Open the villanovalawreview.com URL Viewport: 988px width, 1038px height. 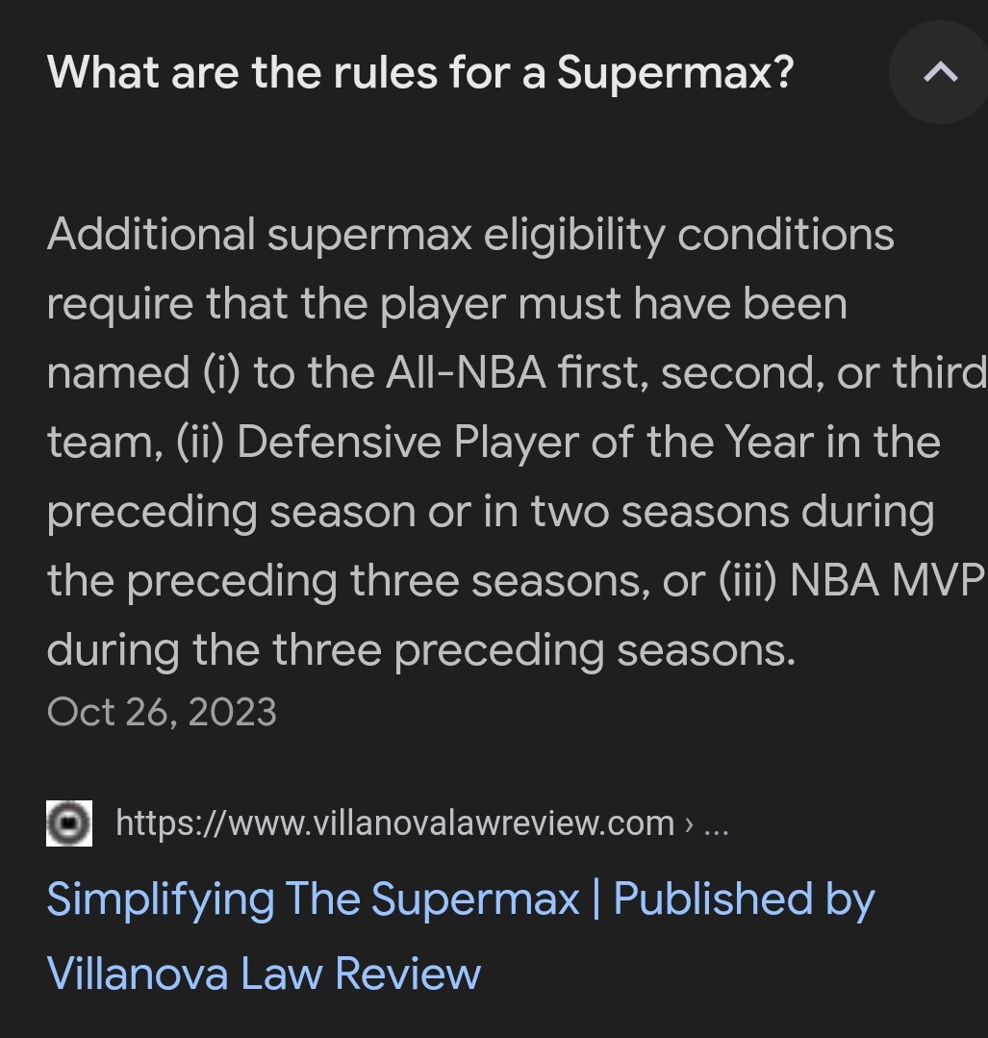[394, 823]
